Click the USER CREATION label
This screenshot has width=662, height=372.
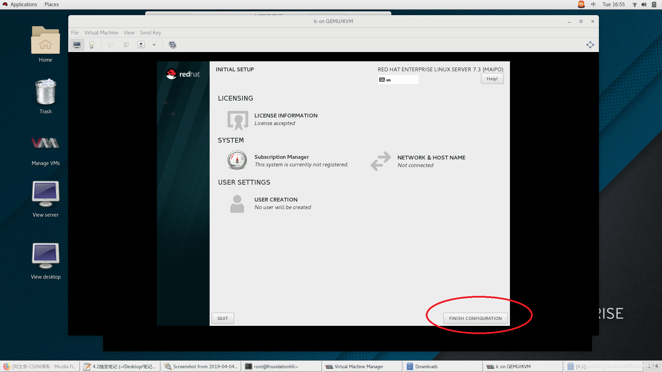click(276, 200)
